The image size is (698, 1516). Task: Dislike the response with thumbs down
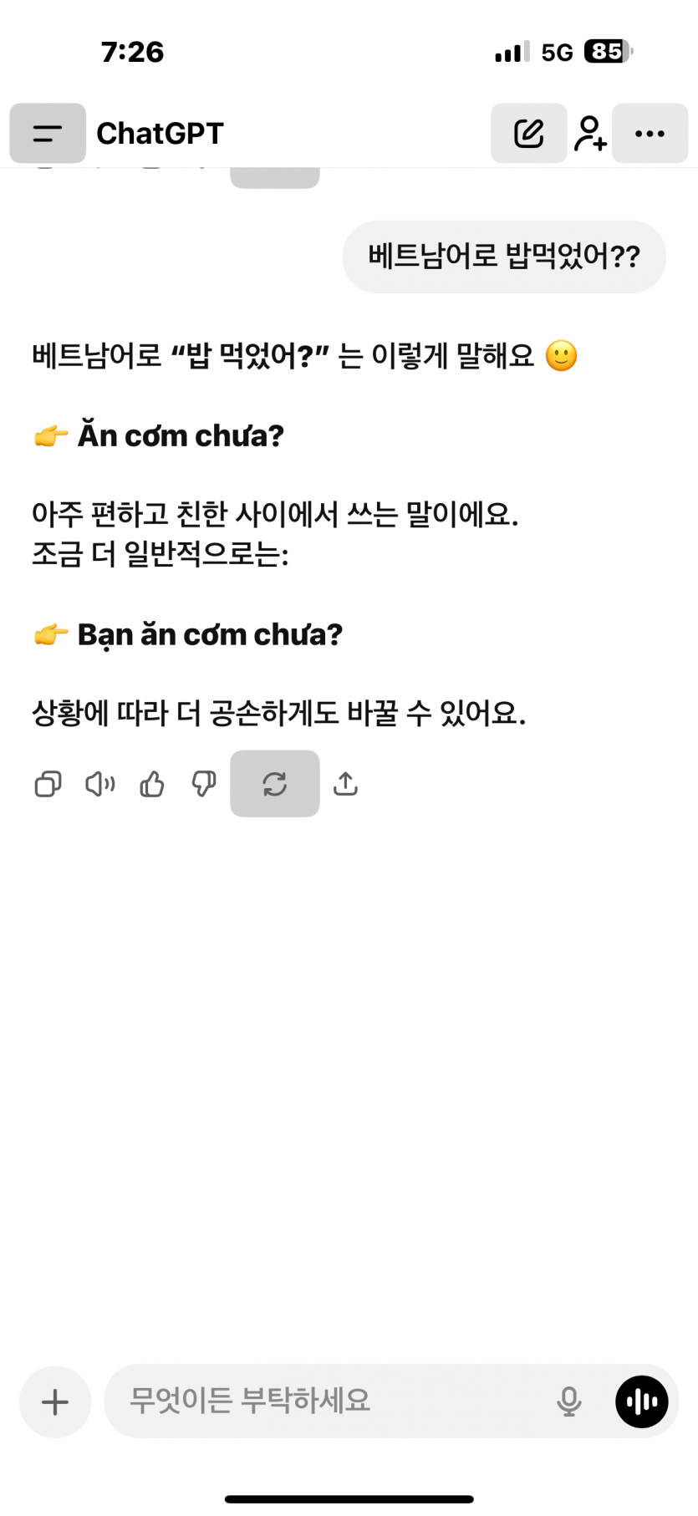204,784
